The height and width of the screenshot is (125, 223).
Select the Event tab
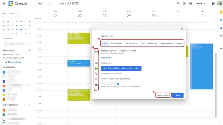(x=105, y=43)
